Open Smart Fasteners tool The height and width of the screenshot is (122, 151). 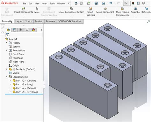(x=90, y=12)
